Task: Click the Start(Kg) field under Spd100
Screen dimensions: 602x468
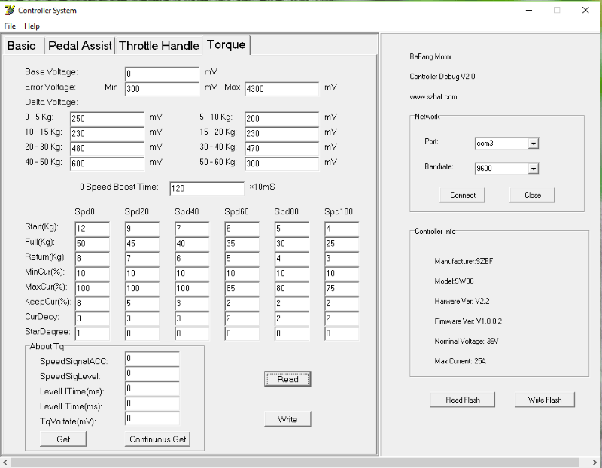Action: click(x=342, y=229)
